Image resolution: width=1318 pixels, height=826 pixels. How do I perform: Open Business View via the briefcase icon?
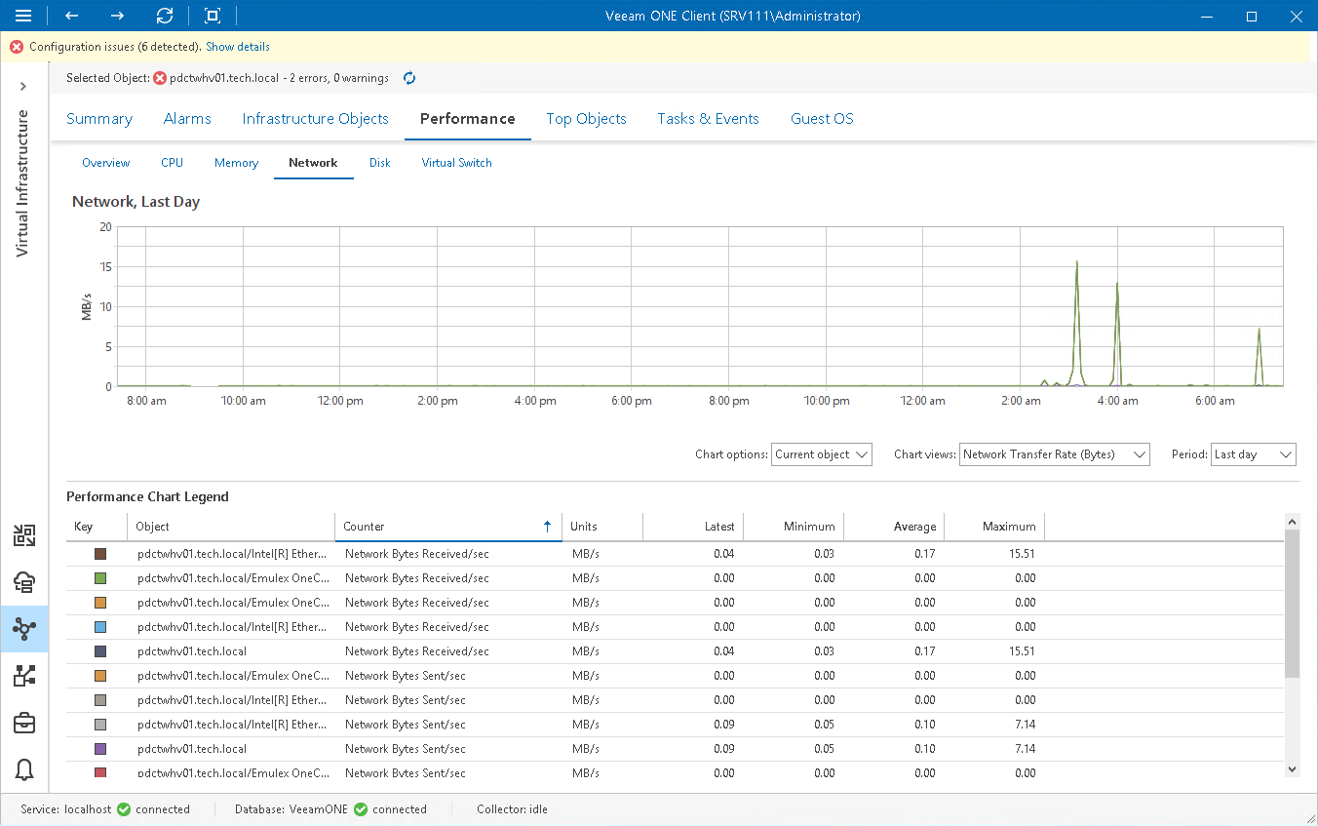tap(24, 723)
